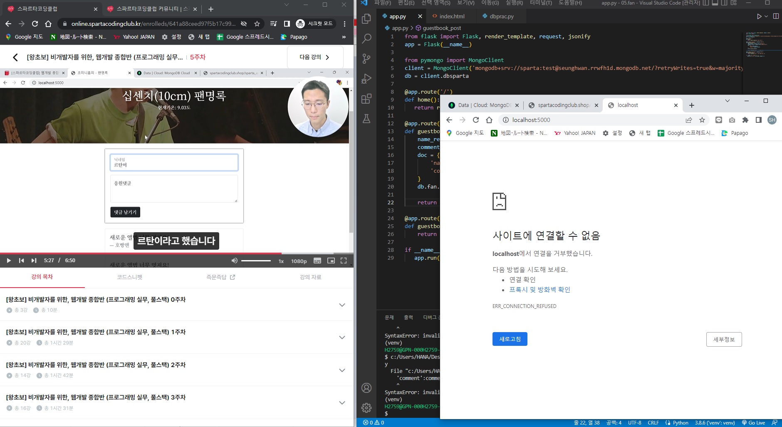The image size is (782, 427).
Task: Open tab search dropdown in front browser
Action: (x=727, y=101)
